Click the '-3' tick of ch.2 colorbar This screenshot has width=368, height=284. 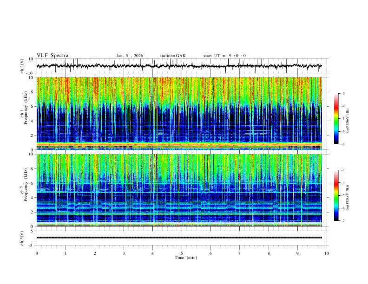[x=343, y=170]
